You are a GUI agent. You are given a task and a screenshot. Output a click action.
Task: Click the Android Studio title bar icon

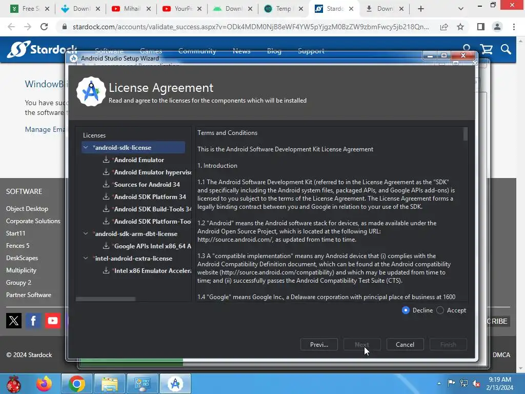(x=74, y=58)
